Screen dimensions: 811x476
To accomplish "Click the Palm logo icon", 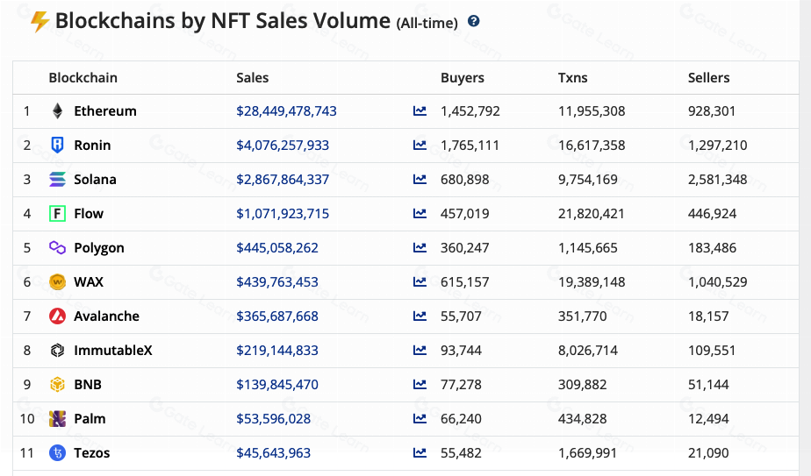I will click(x=57, y=419).
